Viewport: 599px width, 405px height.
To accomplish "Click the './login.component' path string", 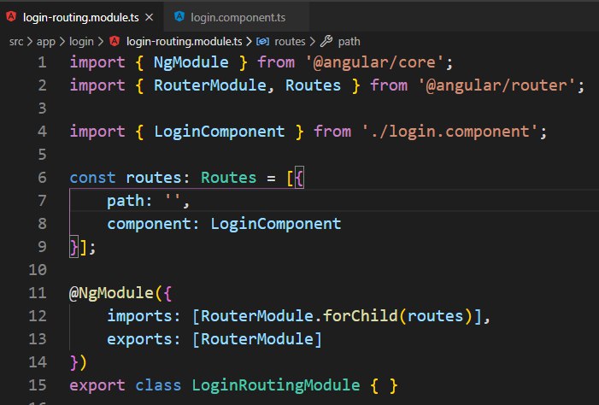I will (x=449, y=132).
